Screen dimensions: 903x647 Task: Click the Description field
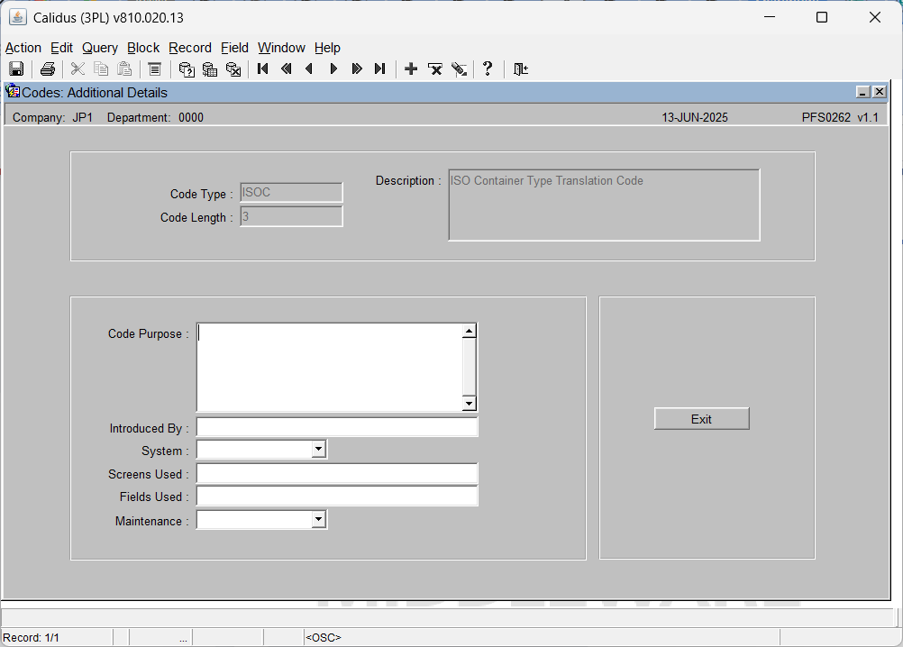pyautogui.click(x=604, y=205)
